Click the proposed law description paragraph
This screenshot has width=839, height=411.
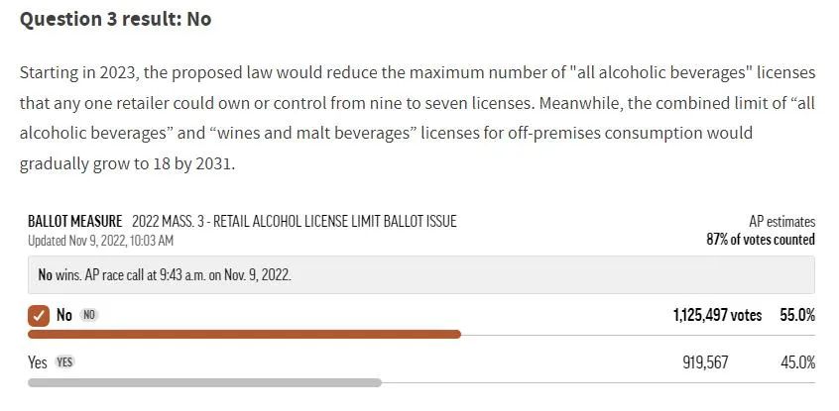pos(418,118)
